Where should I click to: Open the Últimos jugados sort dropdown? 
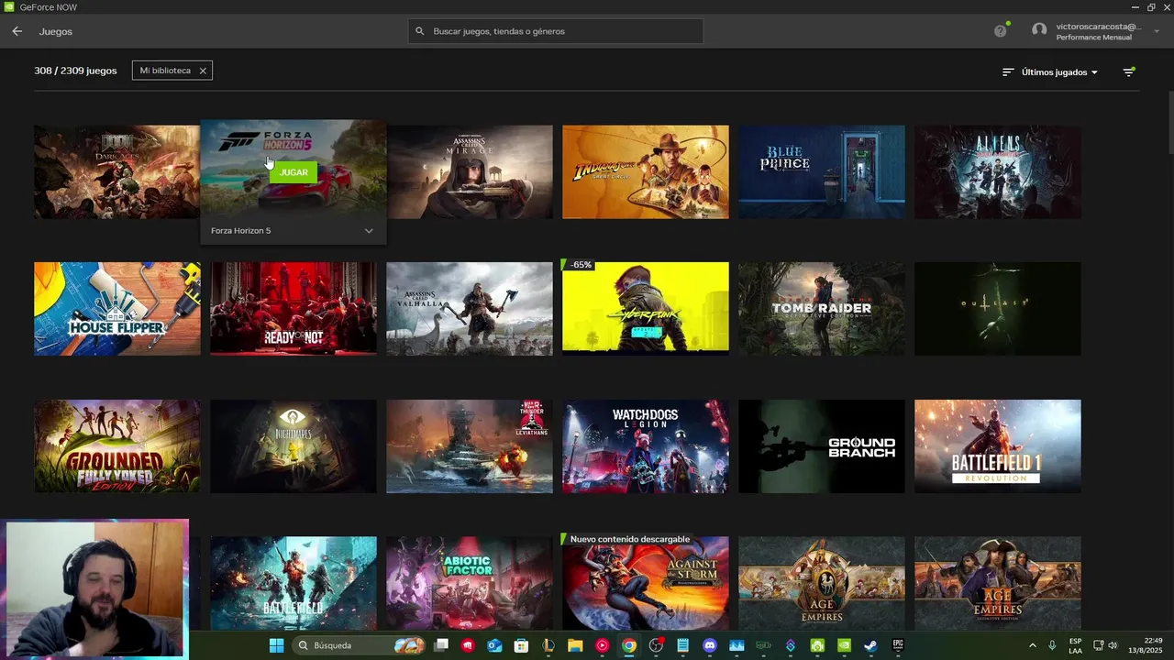click(x=1050, y=71)
